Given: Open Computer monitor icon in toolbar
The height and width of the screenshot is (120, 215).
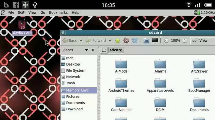Looking at the screenshot, I should click(x=155, y=40).
